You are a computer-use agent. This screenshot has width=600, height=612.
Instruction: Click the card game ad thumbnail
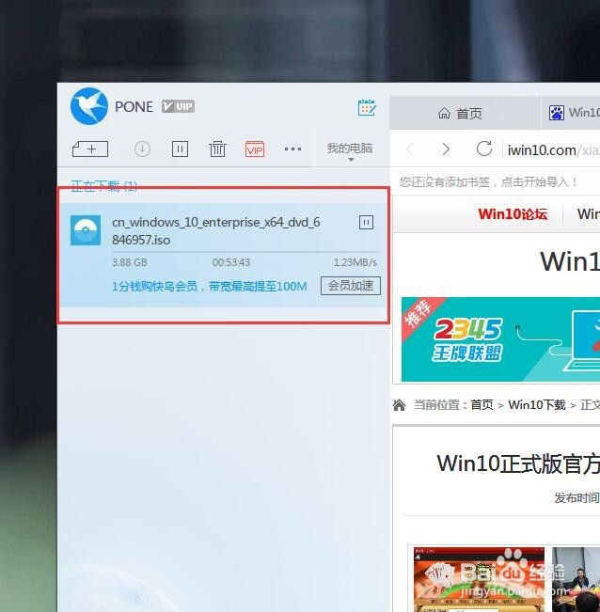(479, 579)
